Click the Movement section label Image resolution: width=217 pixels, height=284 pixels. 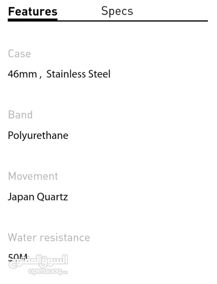click(x=33, y=176)
